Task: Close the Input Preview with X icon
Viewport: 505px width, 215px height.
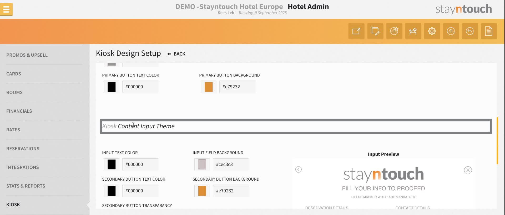Action: (468, 170)
